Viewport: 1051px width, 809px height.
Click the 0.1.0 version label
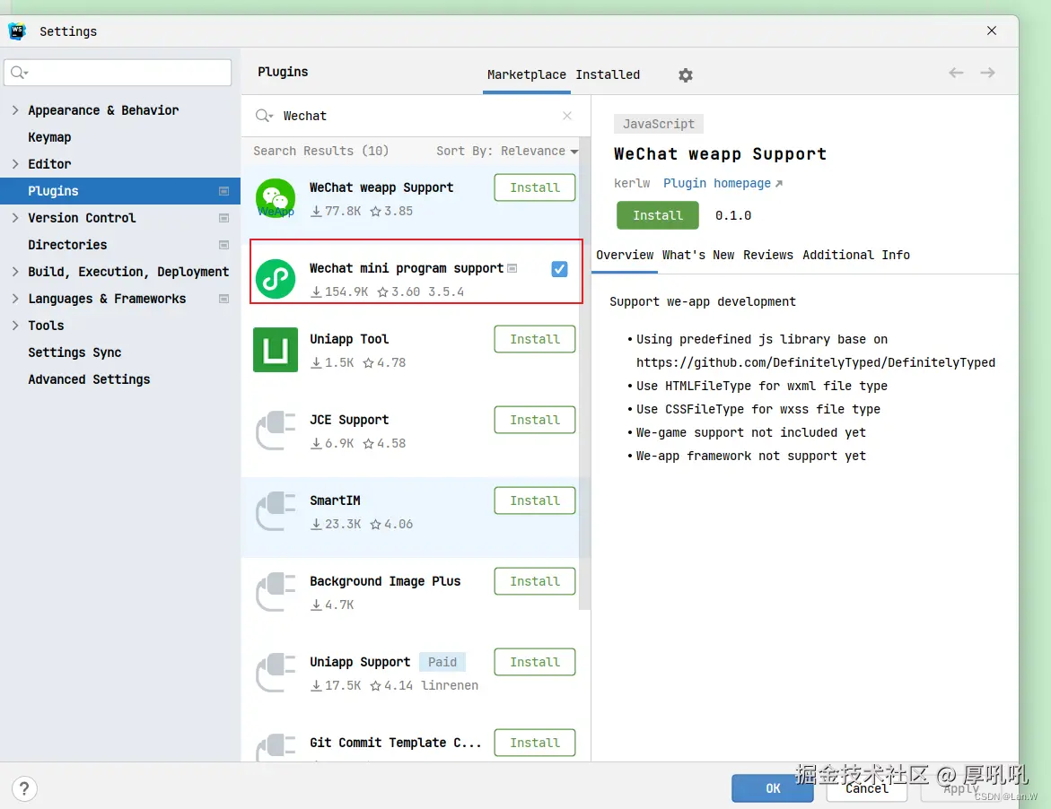[732, 215]
